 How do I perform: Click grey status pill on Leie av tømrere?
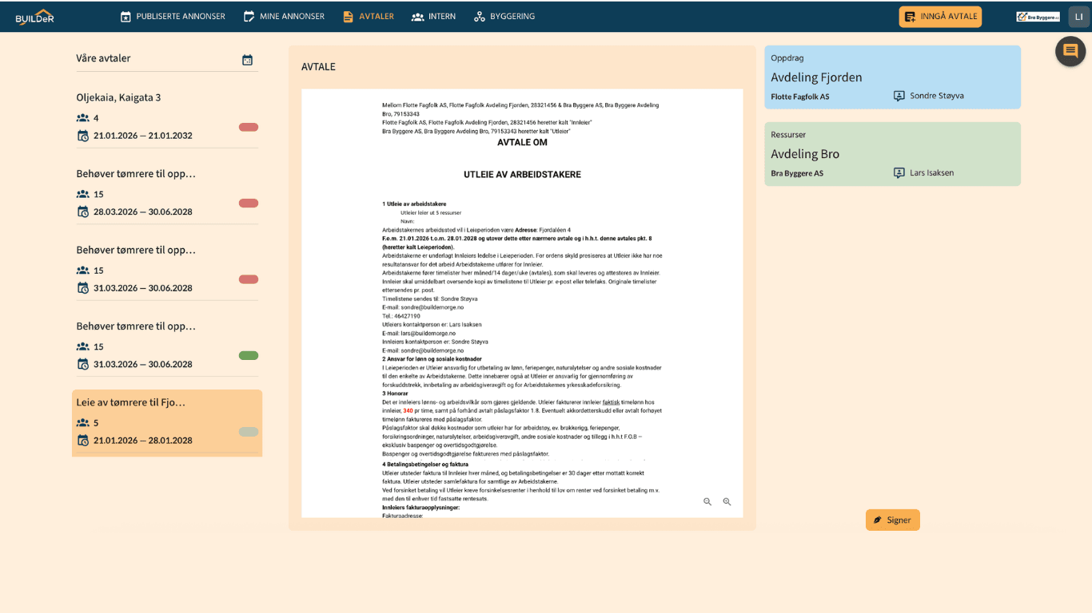[x=249, y=432]
